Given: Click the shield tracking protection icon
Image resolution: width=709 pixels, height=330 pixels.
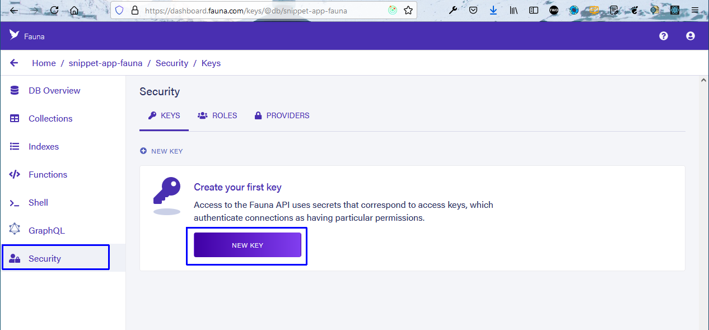Looking at the screenshot, I should (x=119, y=10).
